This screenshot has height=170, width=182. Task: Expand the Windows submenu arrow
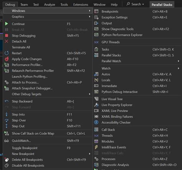(89, 11)
